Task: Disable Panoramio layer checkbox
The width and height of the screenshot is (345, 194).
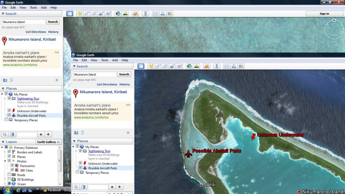Action: coord(12,165)
